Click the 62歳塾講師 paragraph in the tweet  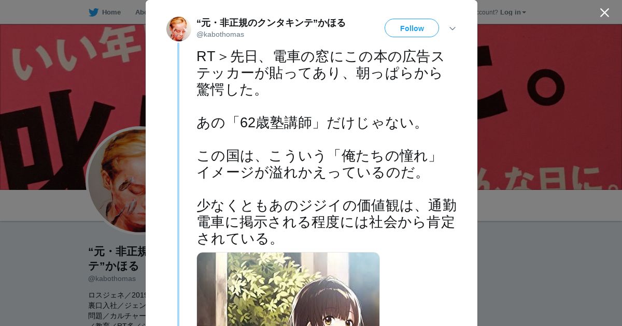pos(311,123)
